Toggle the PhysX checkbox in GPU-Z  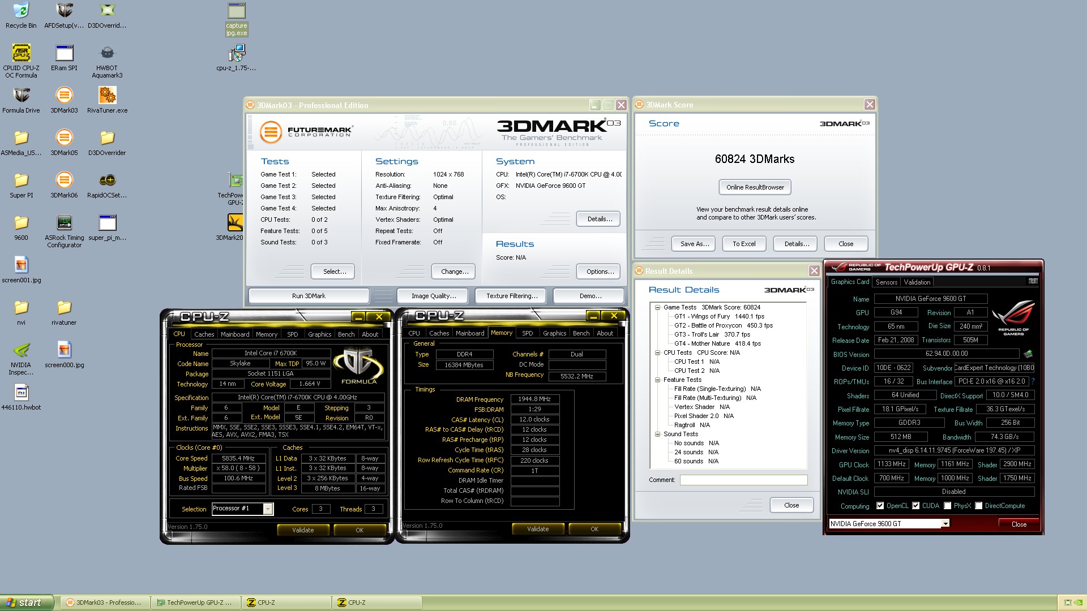947,506
